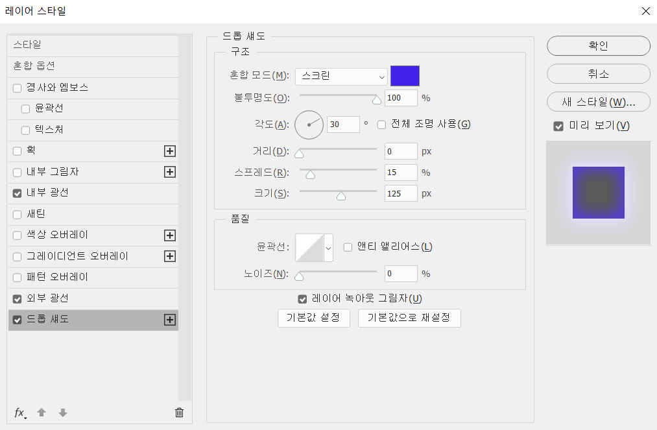Open the 혼합 모드 스크린 dropdown
The image size is (657, 430).
point(341,77)
